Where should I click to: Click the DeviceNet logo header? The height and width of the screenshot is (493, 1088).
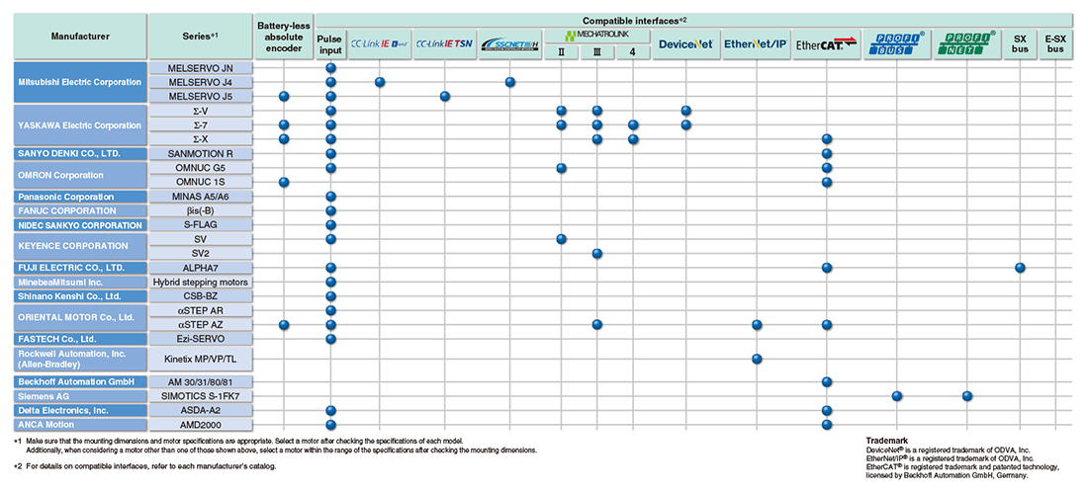pos(685,44)
